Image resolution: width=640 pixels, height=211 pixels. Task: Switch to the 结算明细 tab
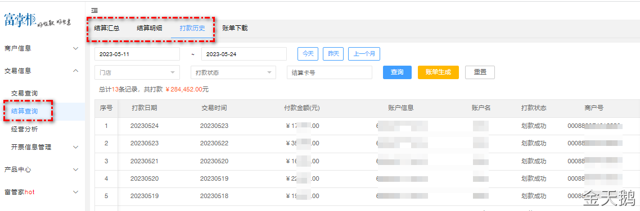coord(150,29)
